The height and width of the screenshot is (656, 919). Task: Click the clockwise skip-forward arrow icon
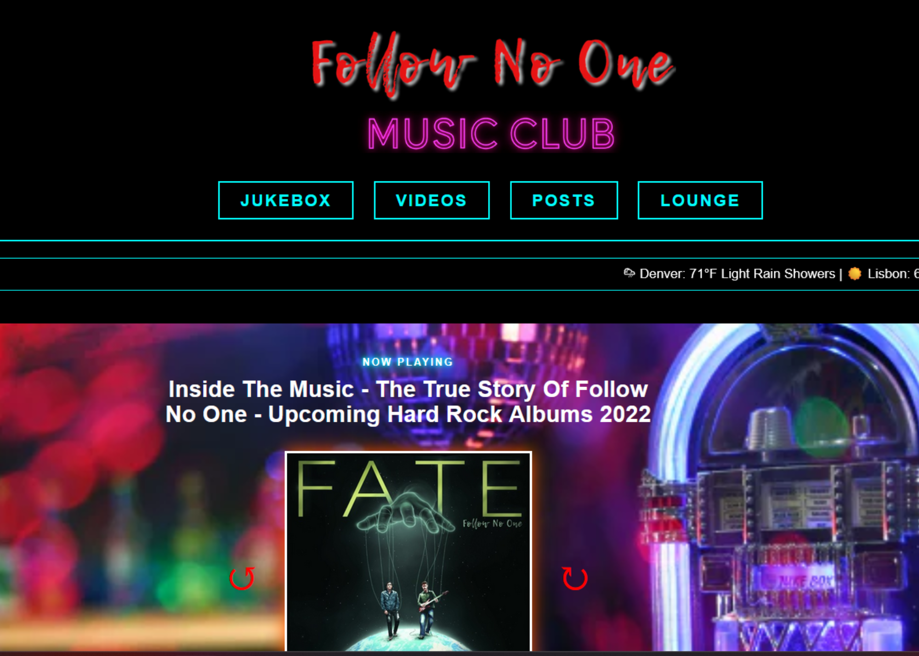tap(575, 578)
